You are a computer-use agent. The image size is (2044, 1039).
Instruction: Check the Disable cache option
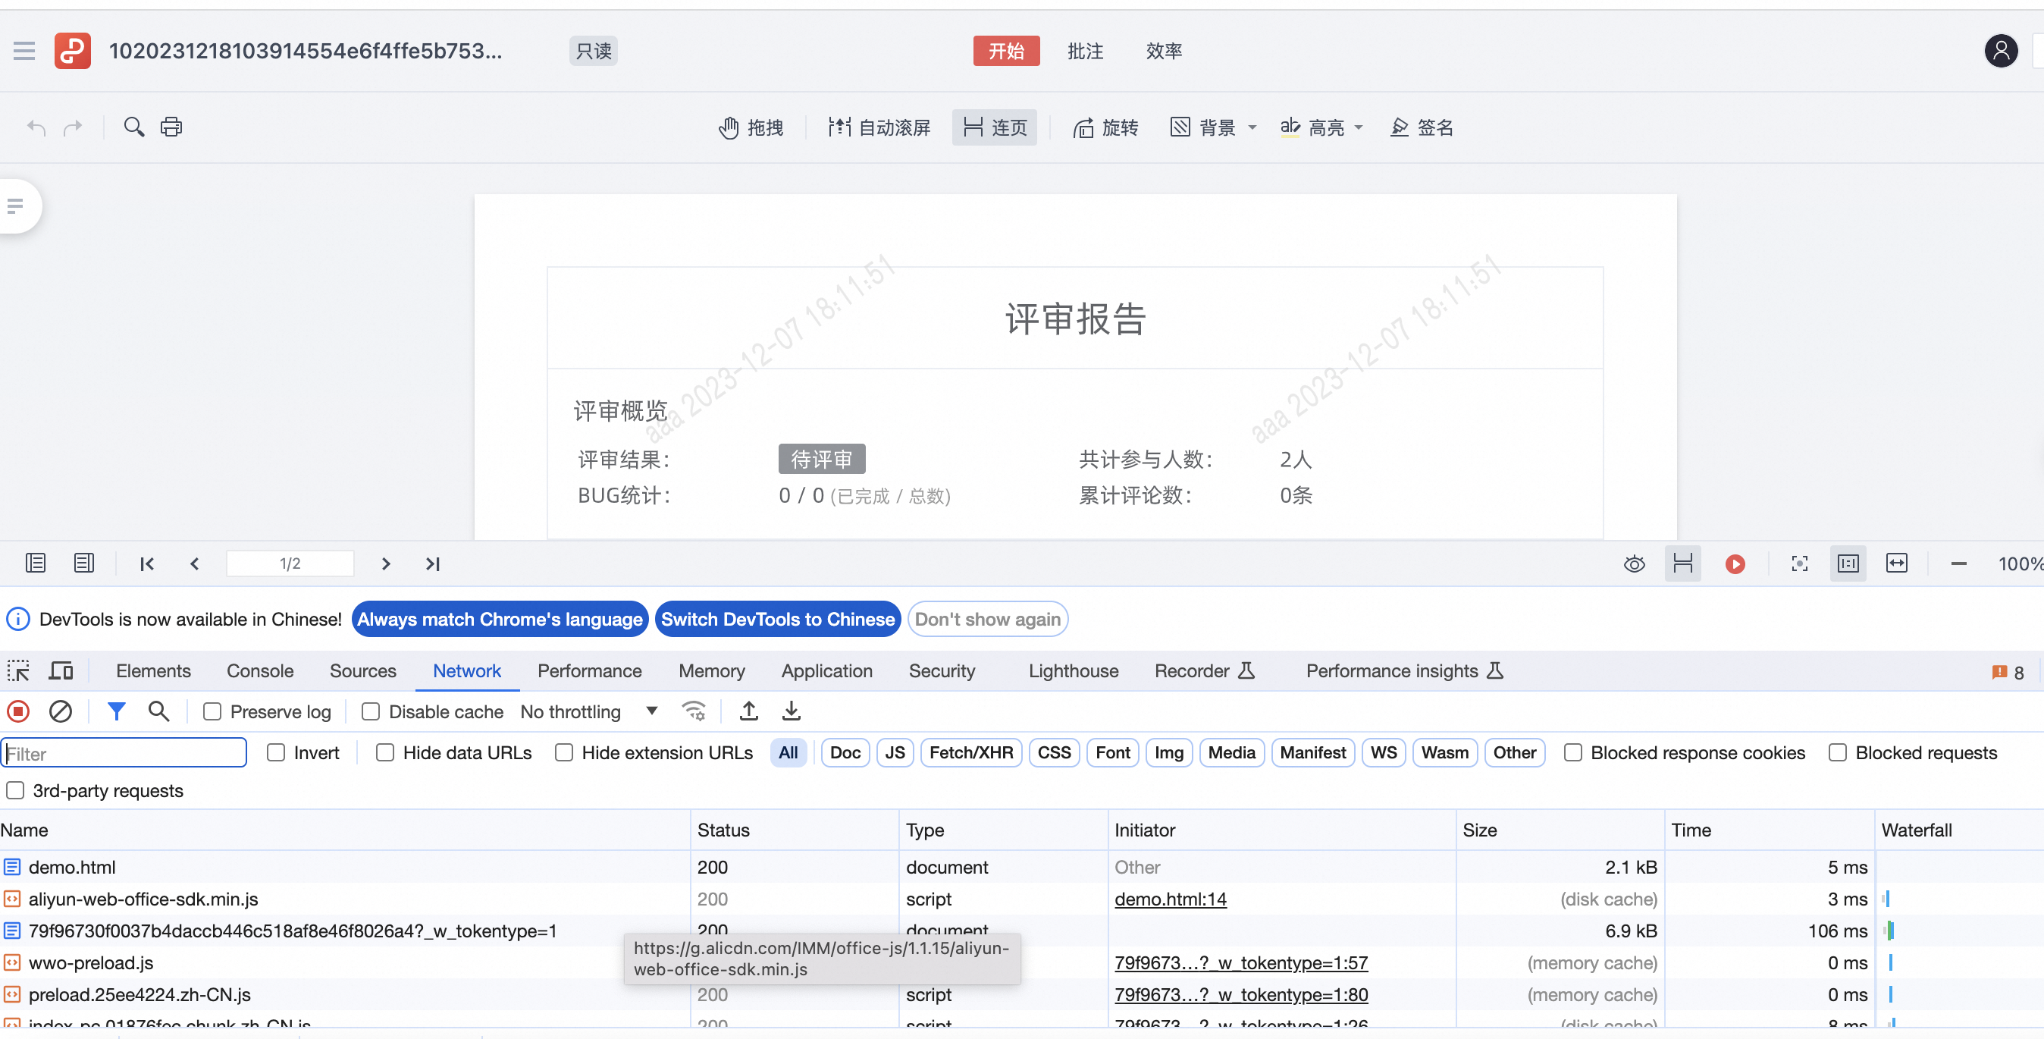(x=371, y=711)
